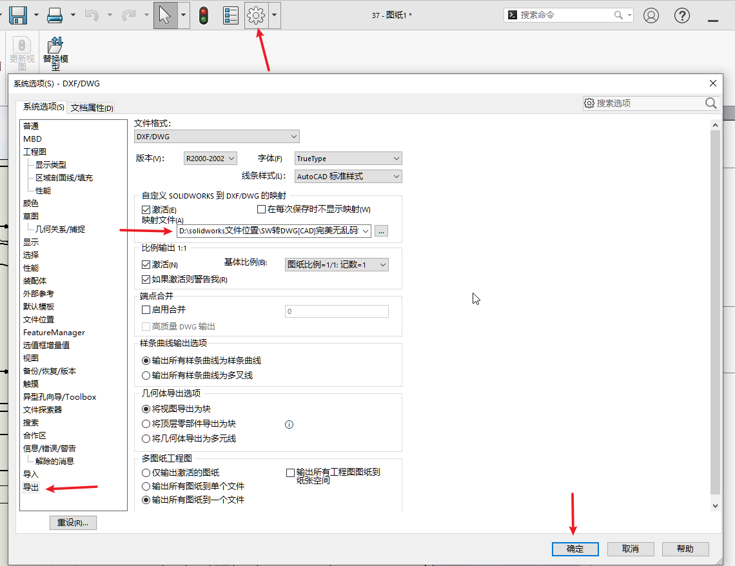The width and height of the screenshot is (735, 566).
Task: Click the dialog scrollbar down arrow
Action: point(715,505)
